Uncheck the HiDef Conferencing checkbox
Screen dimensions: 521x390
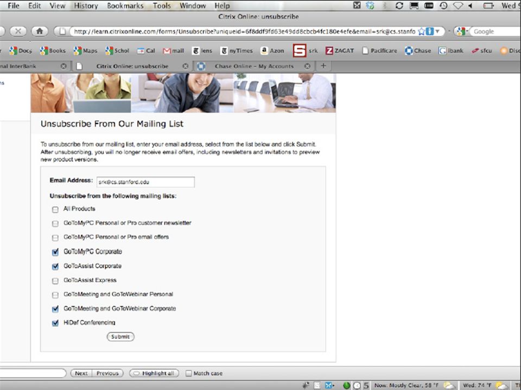pos(55,323)
